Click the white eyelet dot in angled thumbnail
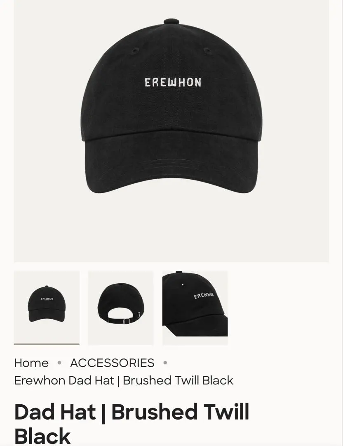The width and height of the screenshot is (343, 446). click(183, 285)
